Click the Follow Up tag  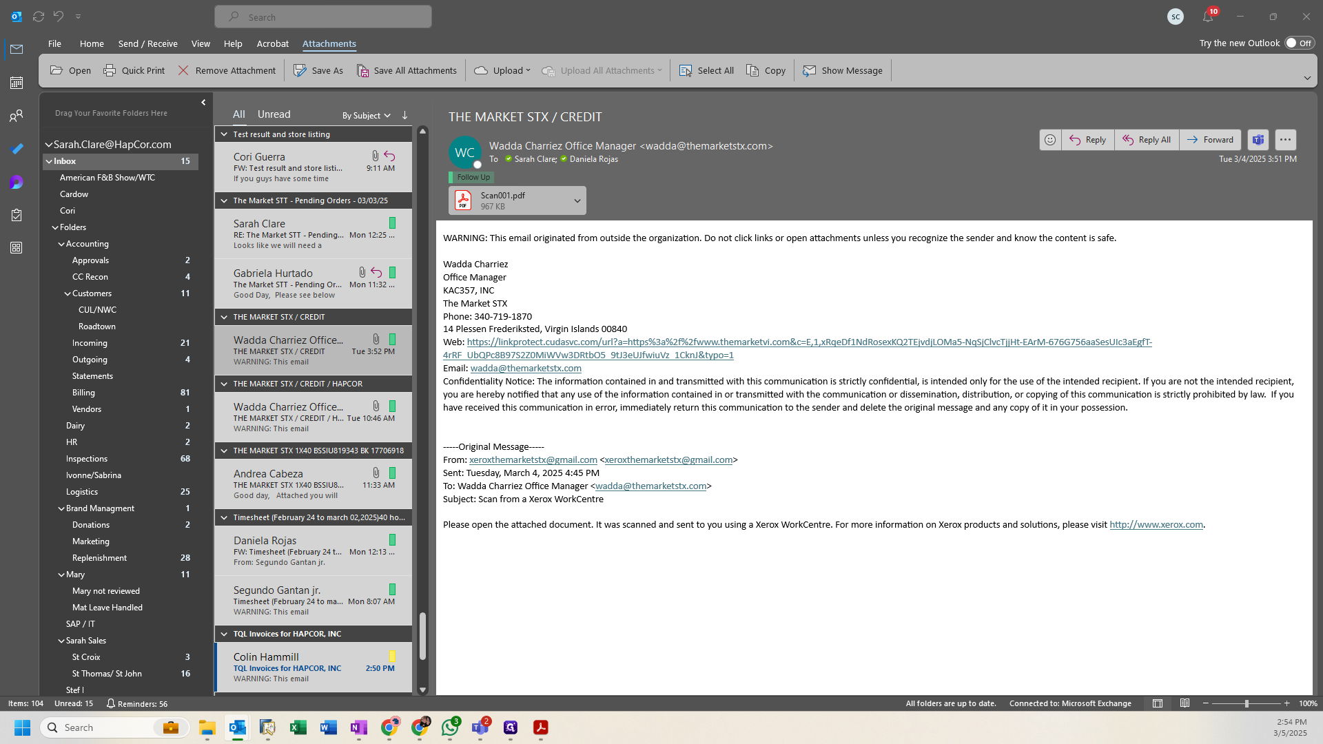471,177
